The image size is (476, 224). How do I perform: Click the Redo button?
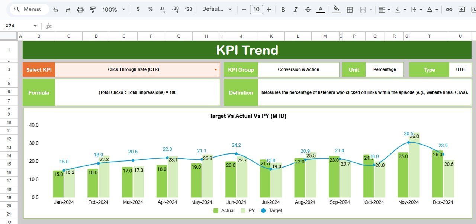click(x=68, y=9)
